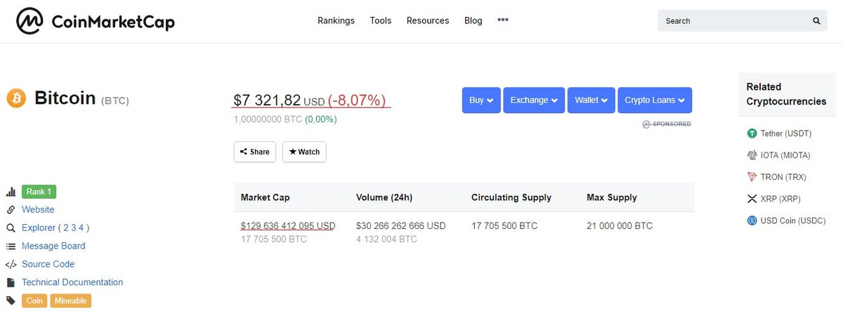Click the IOTA coin icon
This screenshot has height=335, width=843.
point(752,155)
